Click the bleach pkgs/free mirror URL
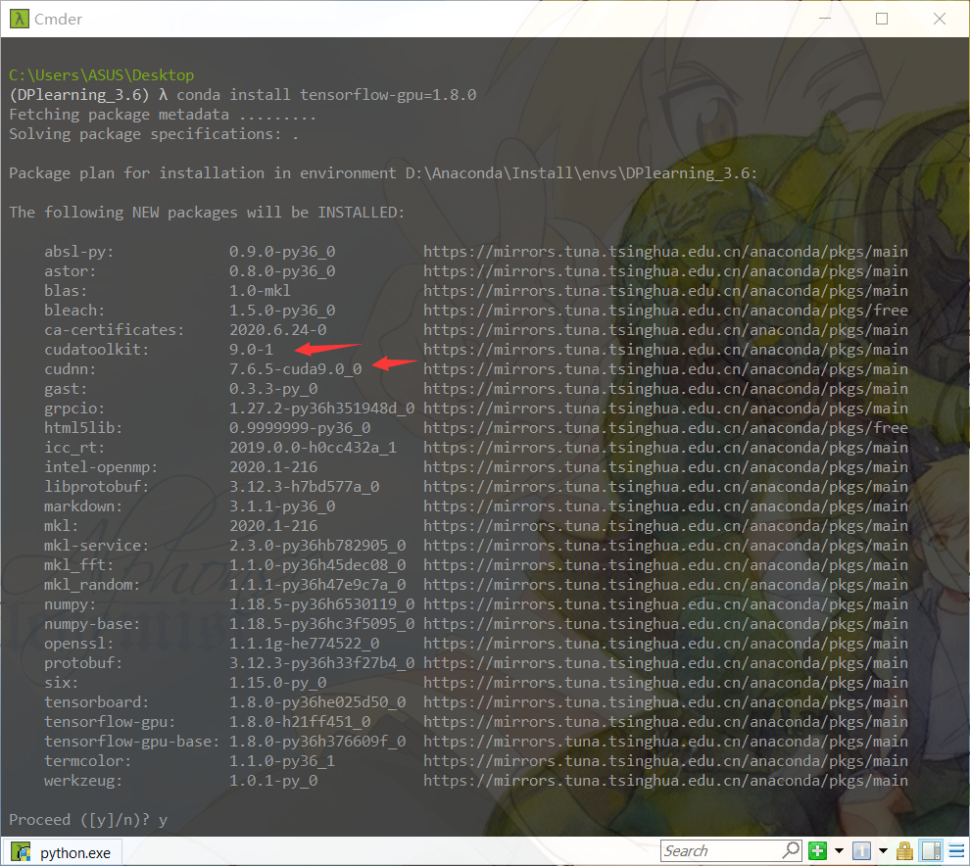The height and width of the screenshot is (866, 970). (x=665, y=311)
